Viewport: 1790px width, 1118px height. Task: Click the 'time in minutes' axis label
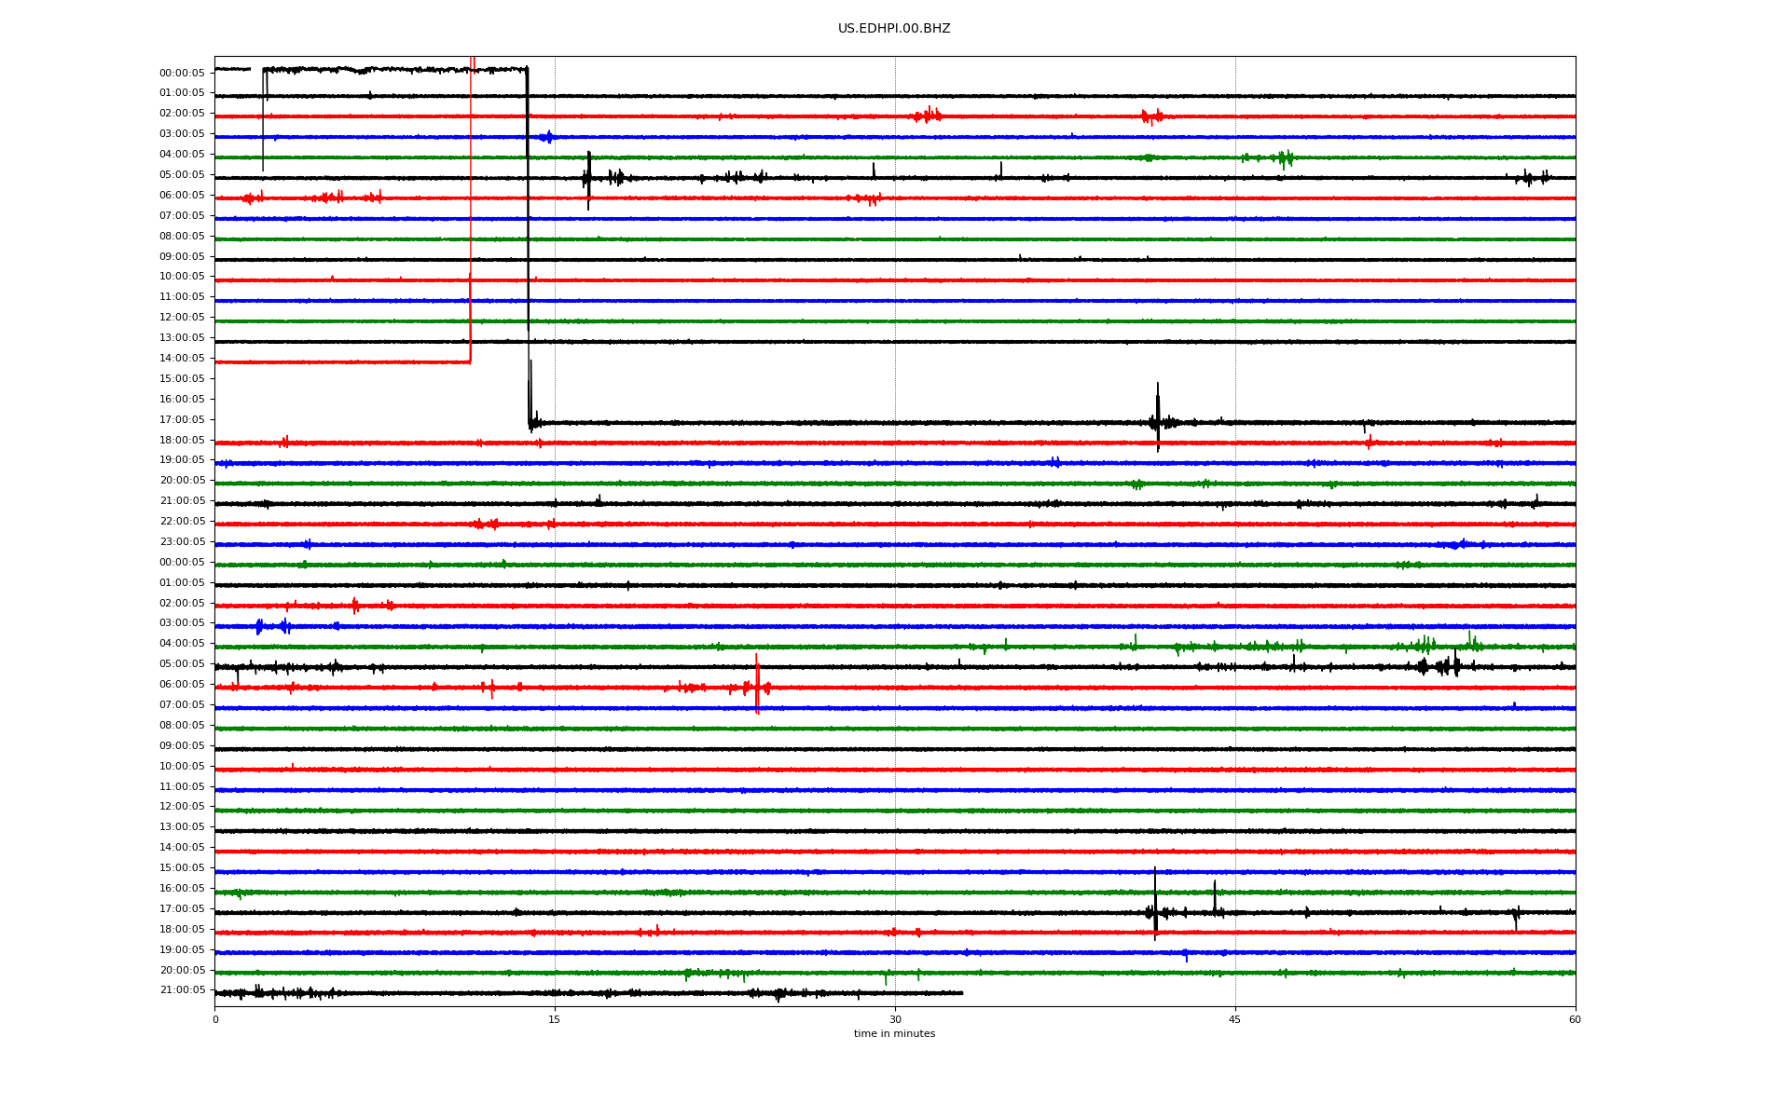click(893, 1033)
